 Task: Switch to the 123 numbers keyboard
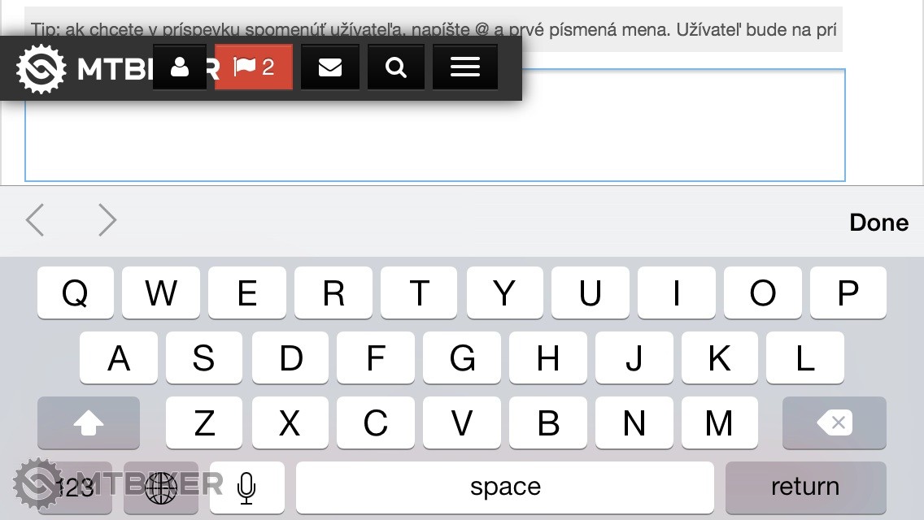[75, 487]
